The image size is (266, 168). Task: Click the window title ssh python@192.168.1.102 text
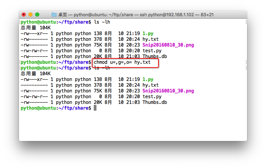coord(167,15)
